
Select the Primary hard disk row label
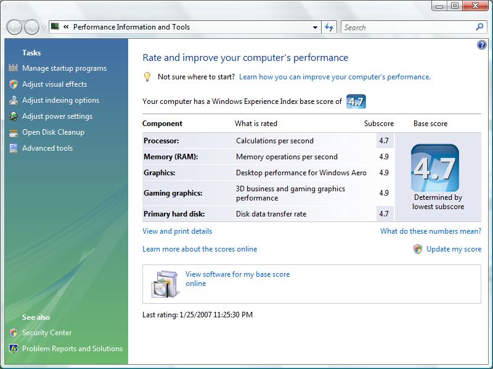174,214
